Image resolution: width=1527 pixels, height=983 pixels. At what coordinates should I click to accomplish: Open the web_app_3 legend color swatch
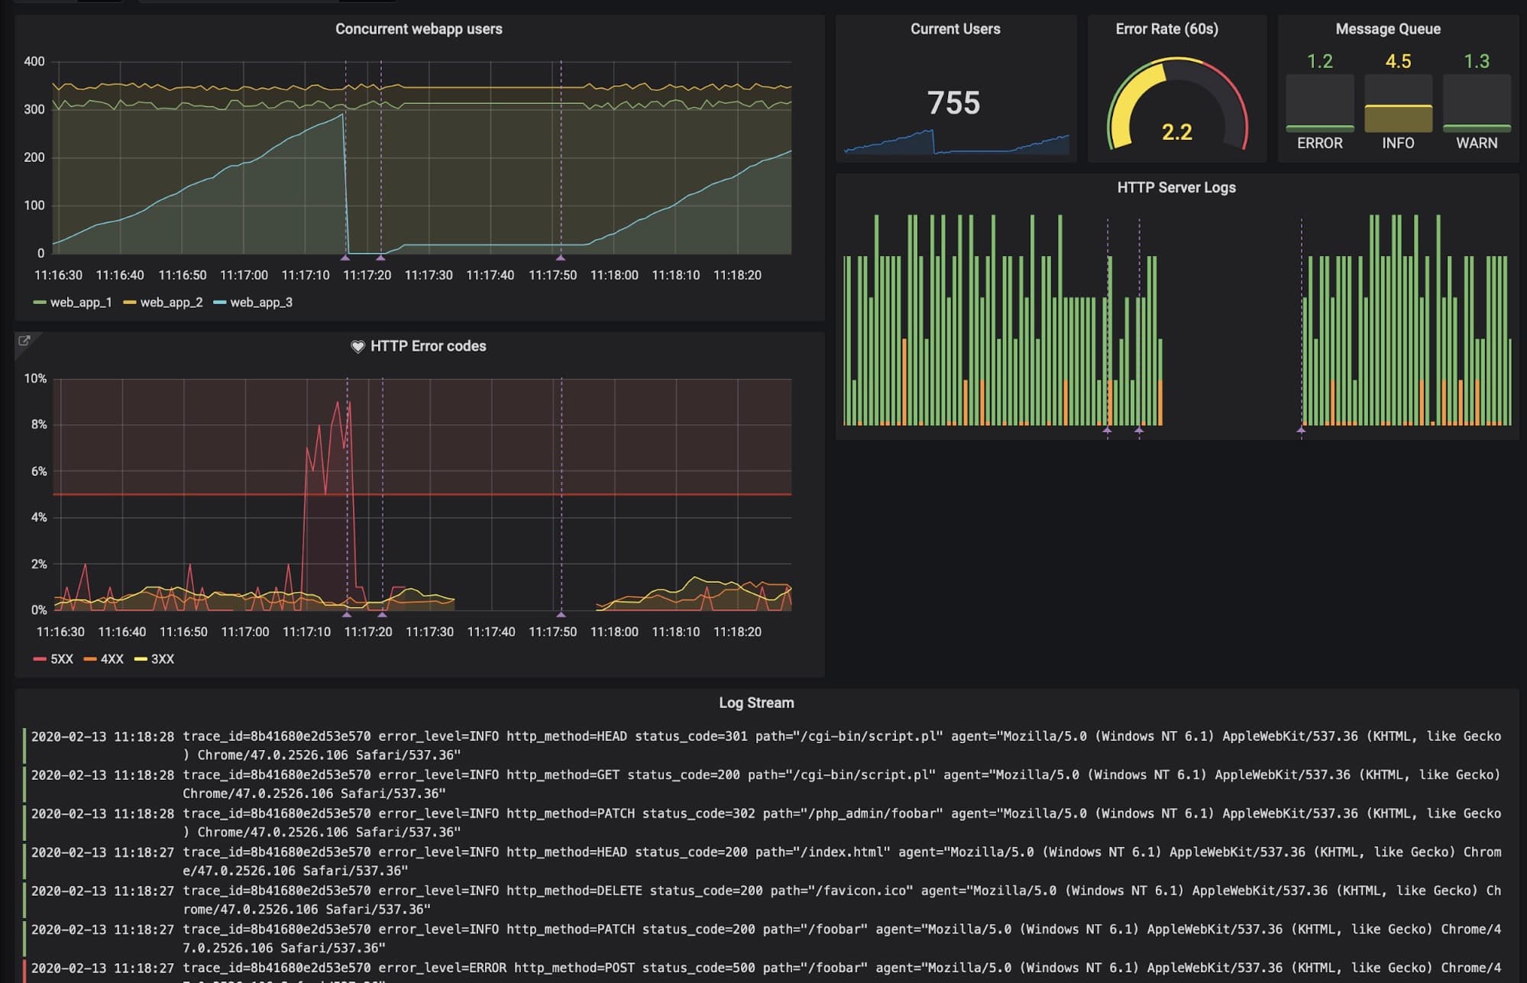click(x=220, y=303)
